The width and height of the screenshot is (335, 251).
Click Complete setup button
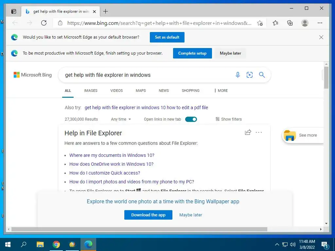(x=192, y=53)
